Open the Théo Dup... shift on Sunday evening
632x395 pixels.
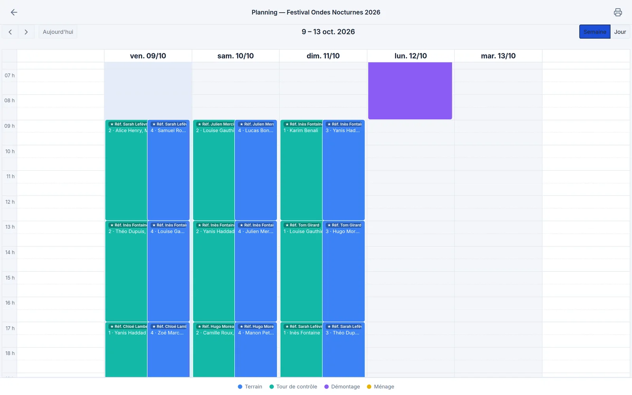click(x=344, y=350)
